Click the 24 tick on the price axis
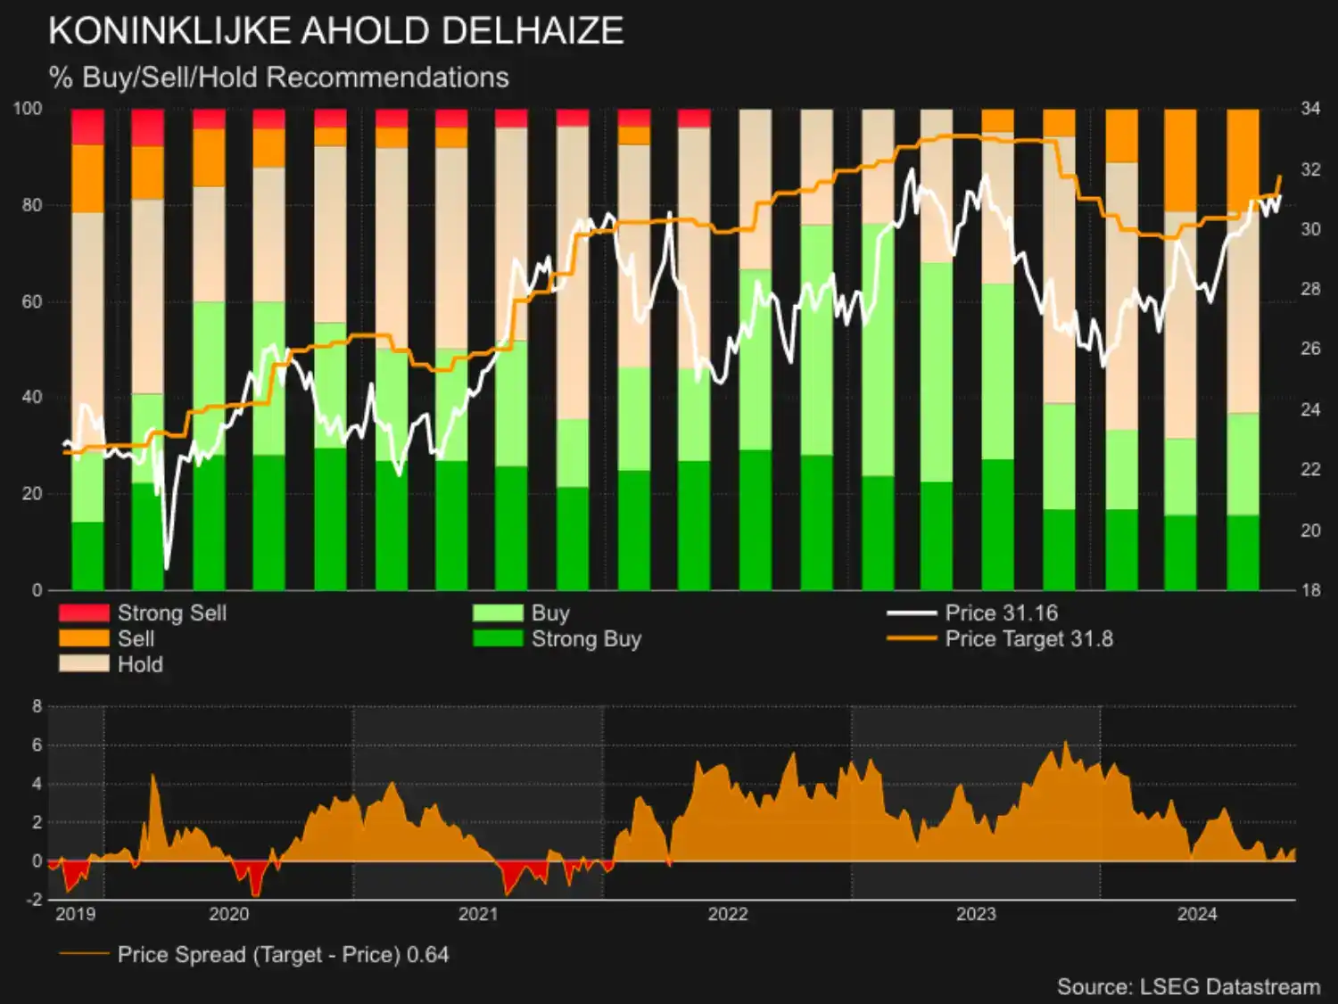1338x1004 pixels. click(1310, 409)
